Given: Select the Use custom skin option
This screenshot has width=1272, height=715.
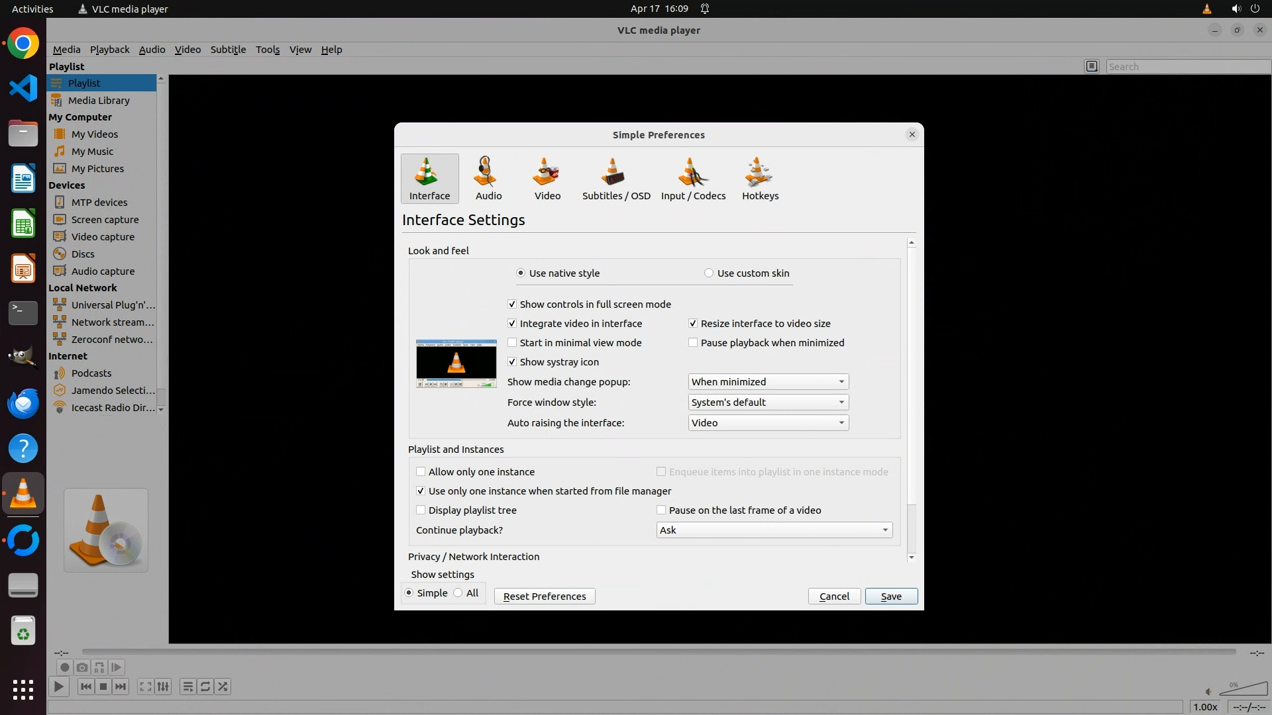Looking at the screenshot, I should (x=709, y=273).
